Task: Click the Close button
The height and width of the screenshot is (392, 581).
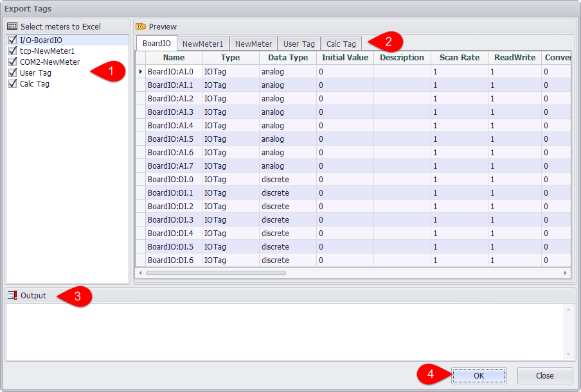Action: [x=545, y=376]
